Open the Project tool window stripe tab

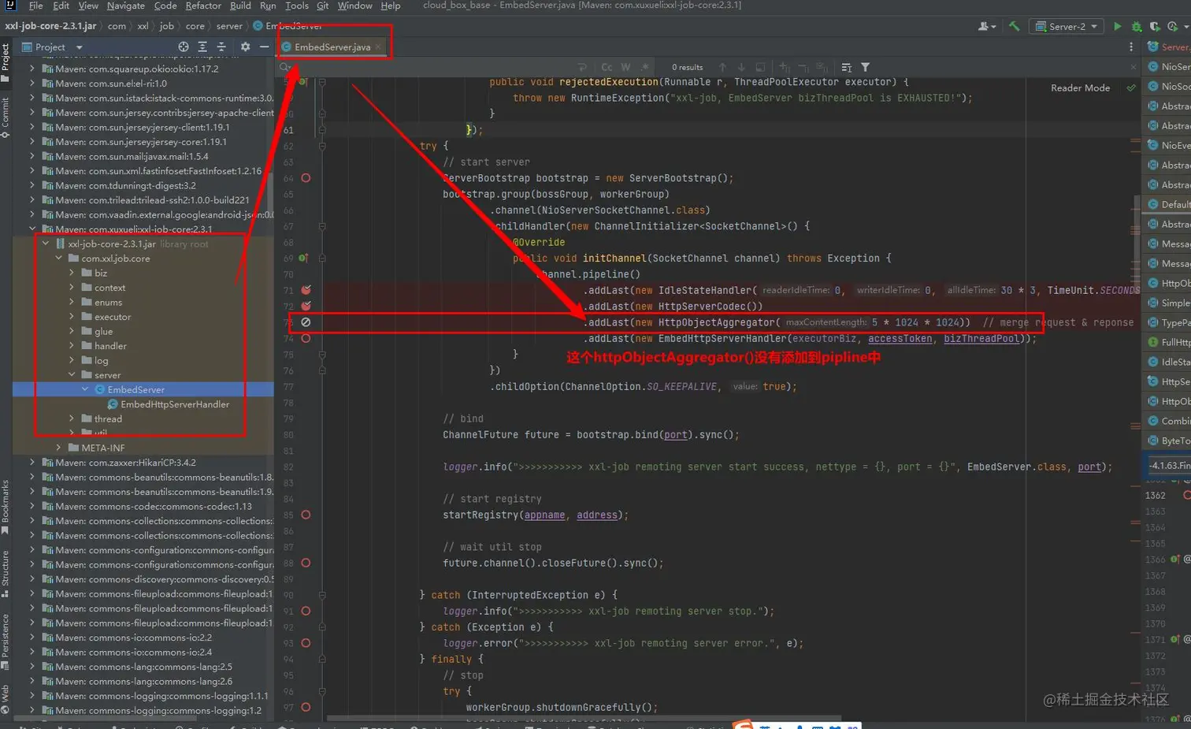(x=6, y=62)
